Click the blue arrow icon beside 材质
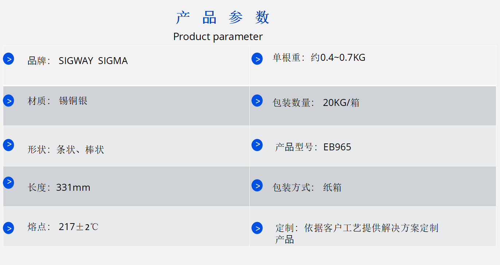The image size is (500, 265). point(8,100)
